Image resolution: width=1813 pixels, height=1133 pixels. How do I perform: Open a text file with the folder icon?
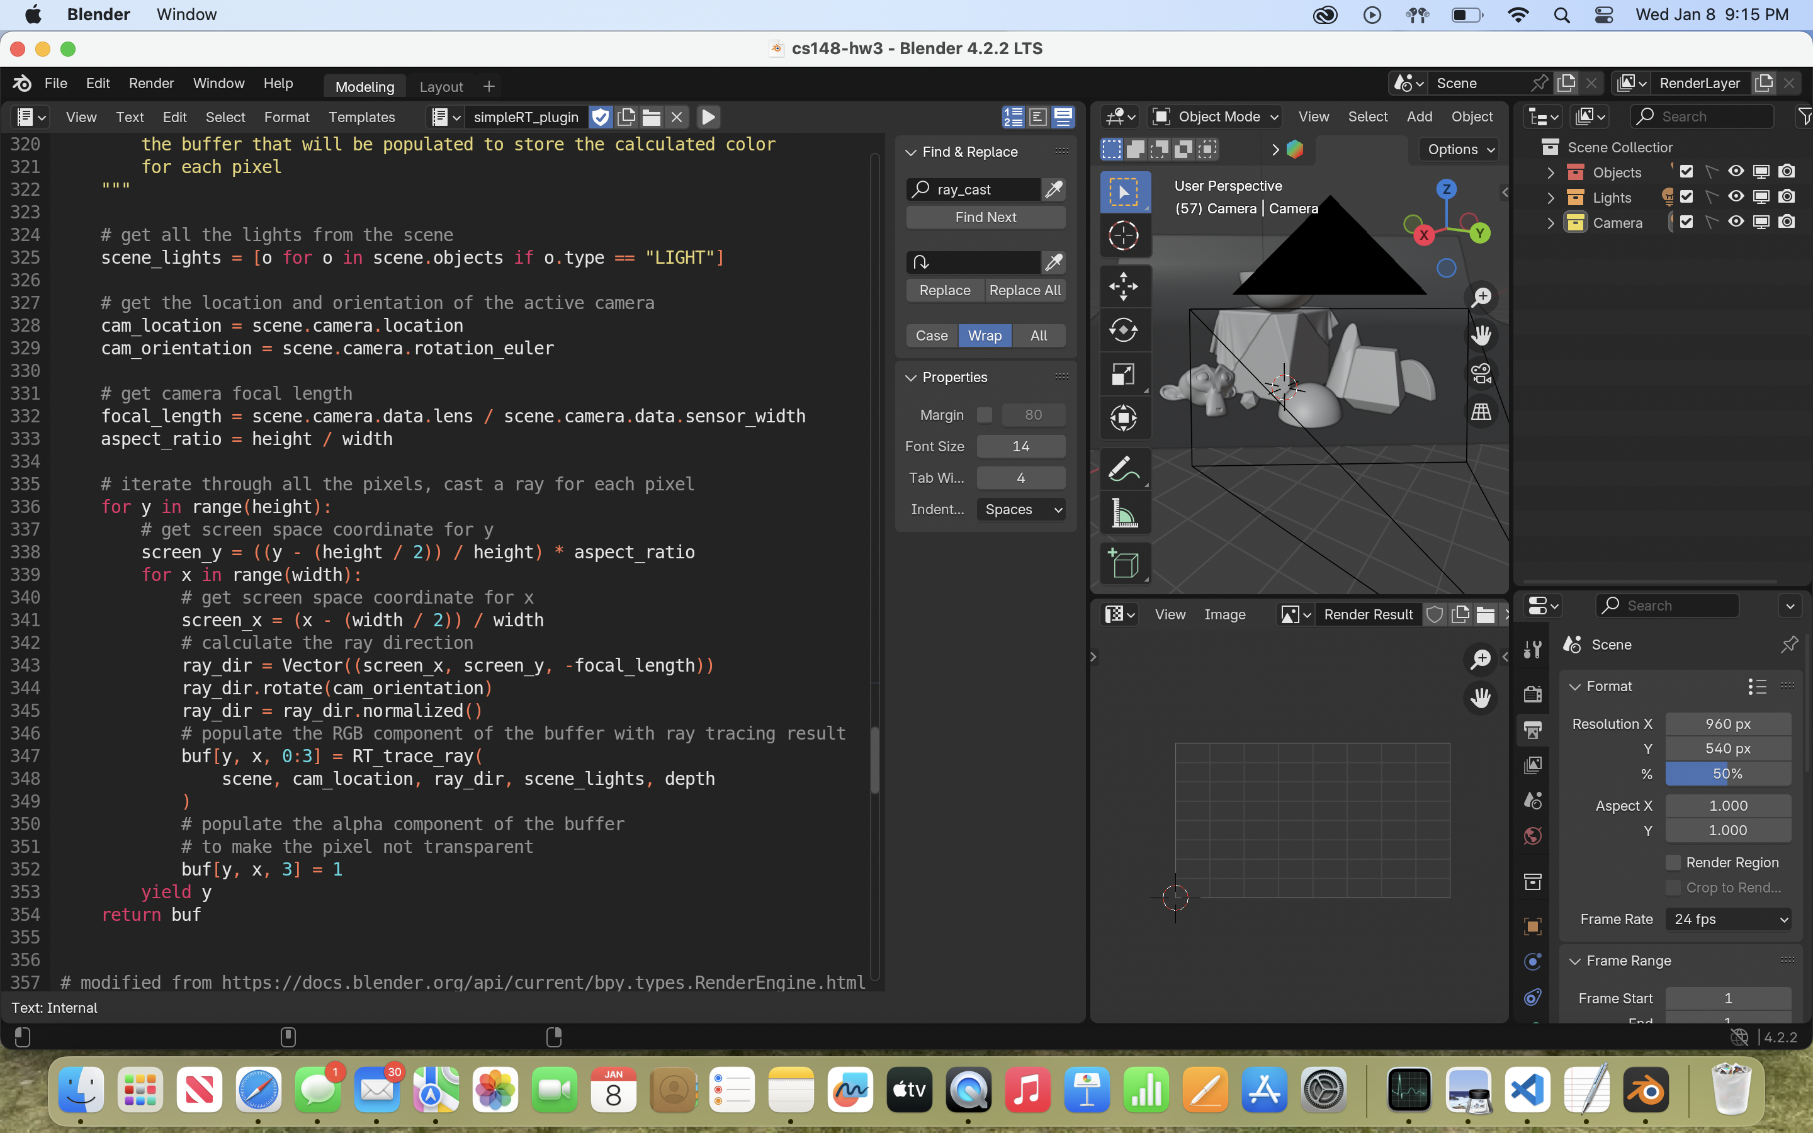(x=651, y=117)
